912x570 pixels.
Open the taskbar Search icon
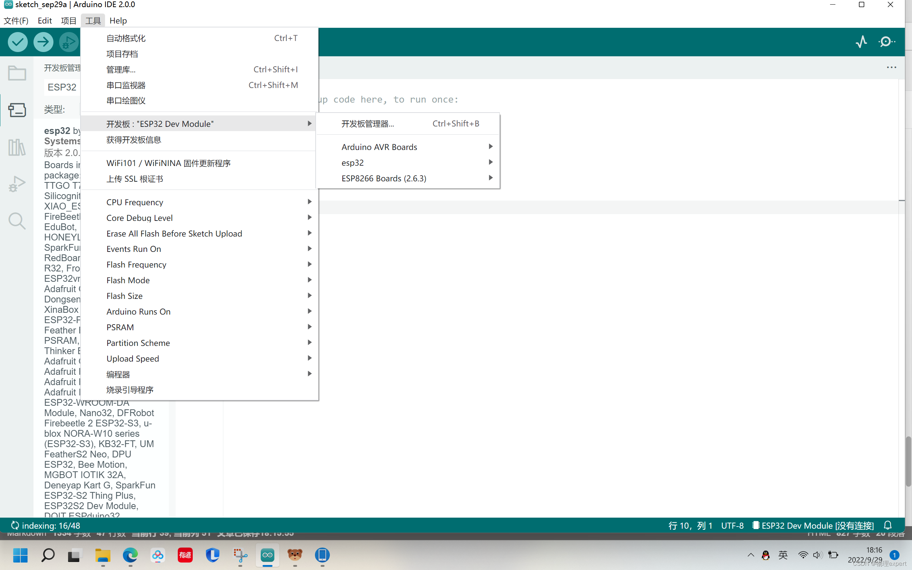pos(48,555)
